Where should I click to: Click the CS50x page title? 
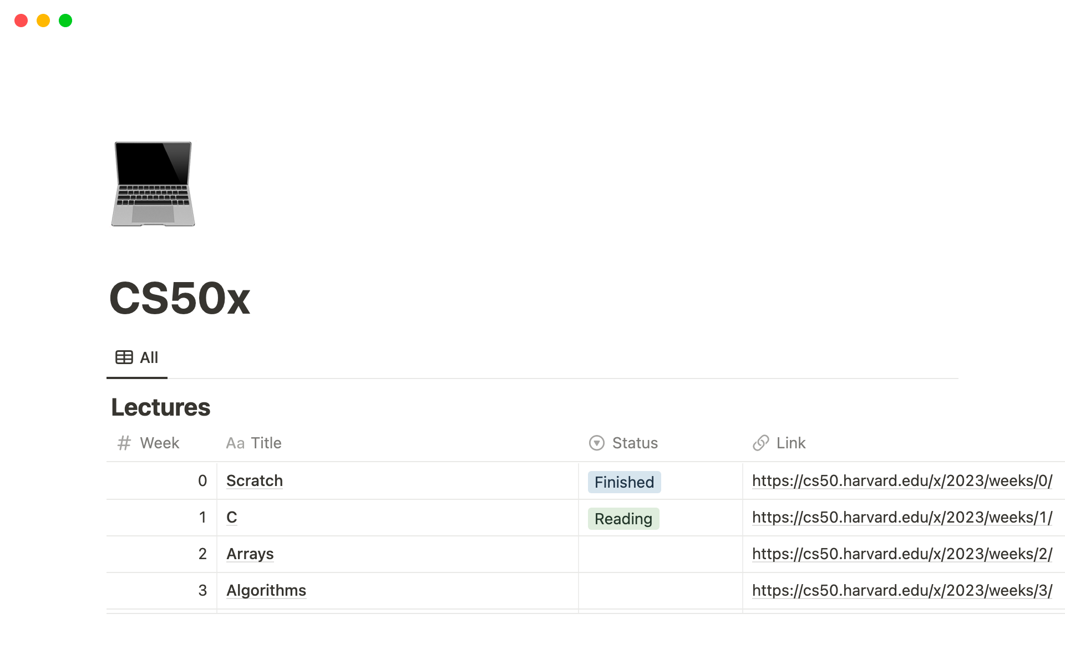[x=180, y=298]
